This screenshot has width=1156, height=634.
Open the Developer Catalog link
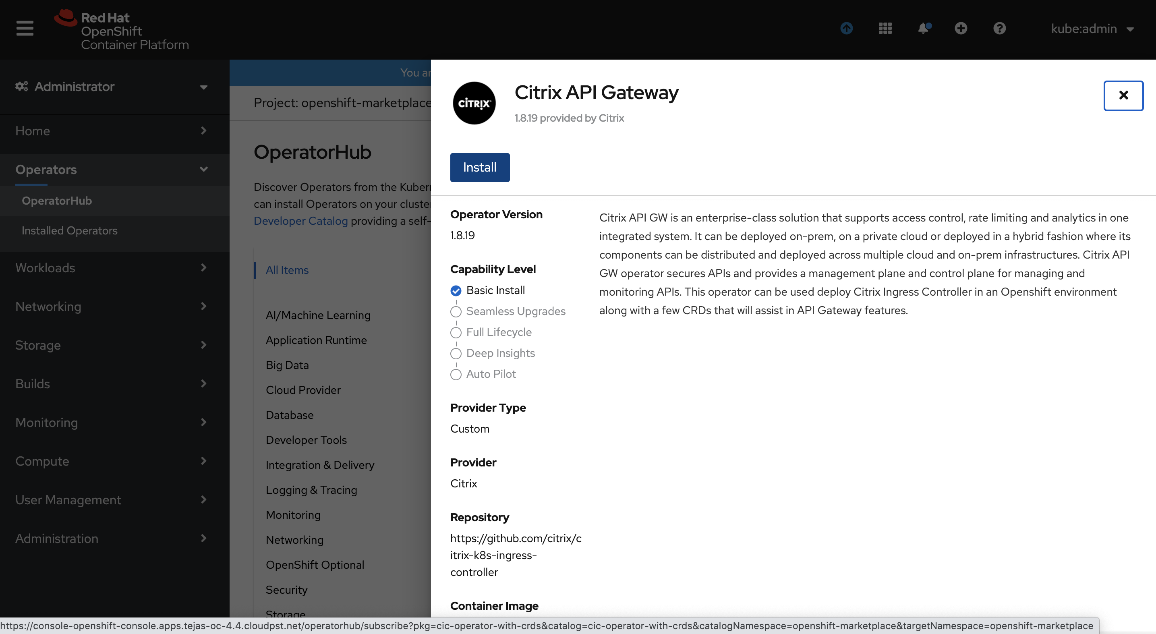click(300, 221)
